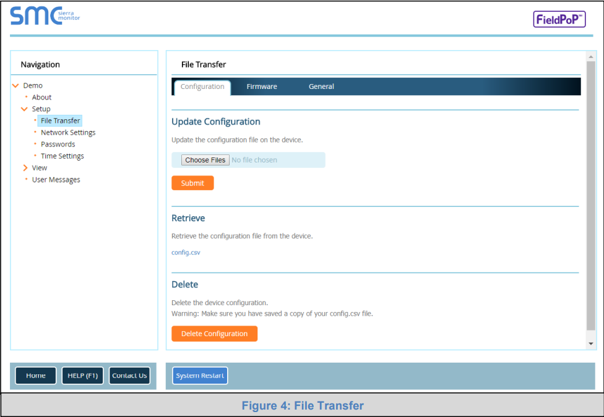
Task: Open the About navigation item
Action: pos(41,98)
